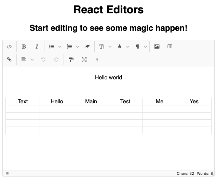Screen dimensions: 217x182
Task: Click the 'Hello world' paragraph
Action: pos(109,78)
